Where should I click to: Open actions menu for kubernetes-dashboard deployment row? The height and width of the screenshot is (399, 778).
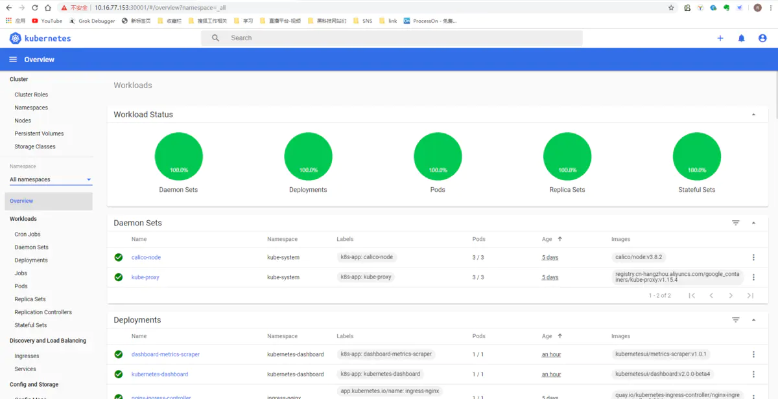(x=753, y=374)
